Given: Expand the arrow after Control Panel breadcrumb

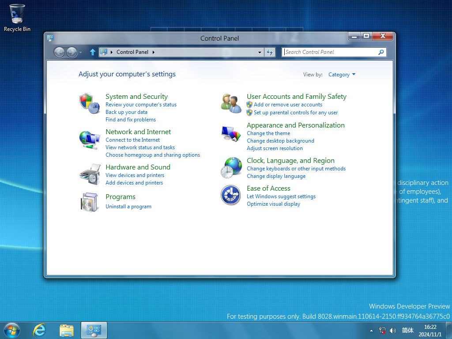Looking at the screenshot, I should [x=154, y=52].
